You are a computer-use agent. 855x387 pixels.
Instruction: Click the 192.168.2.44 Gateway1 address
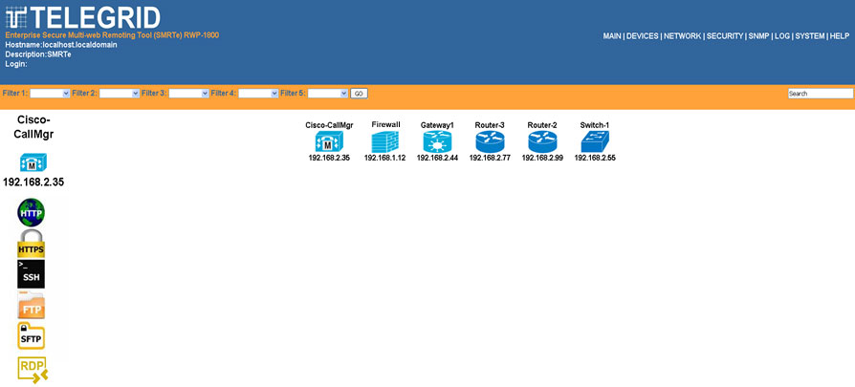pyautogui.click(x=437, y=158)
